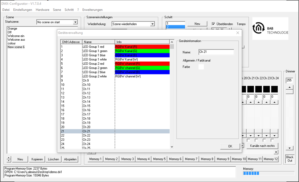Open the Datei menu
Image resolution: width=299 pixels, height=182 pixels.
pyautogui.click(x=6, y=10)
